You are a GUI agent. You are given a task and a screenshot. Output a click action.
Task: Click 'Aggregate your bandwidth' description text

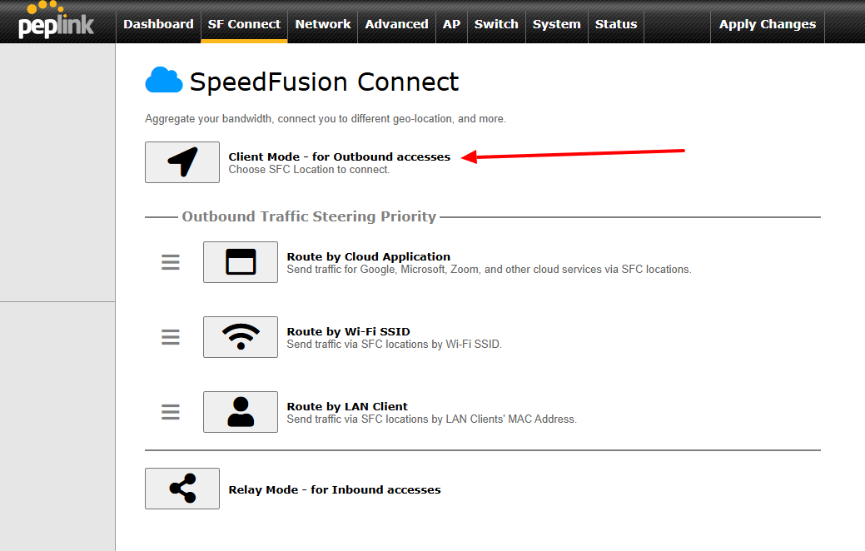(325, 119)
